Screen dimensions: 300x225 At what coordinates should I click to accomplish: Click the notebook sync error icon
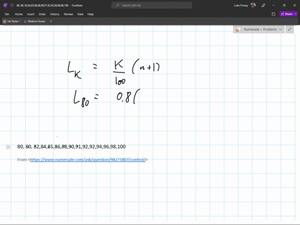[237, 29]
